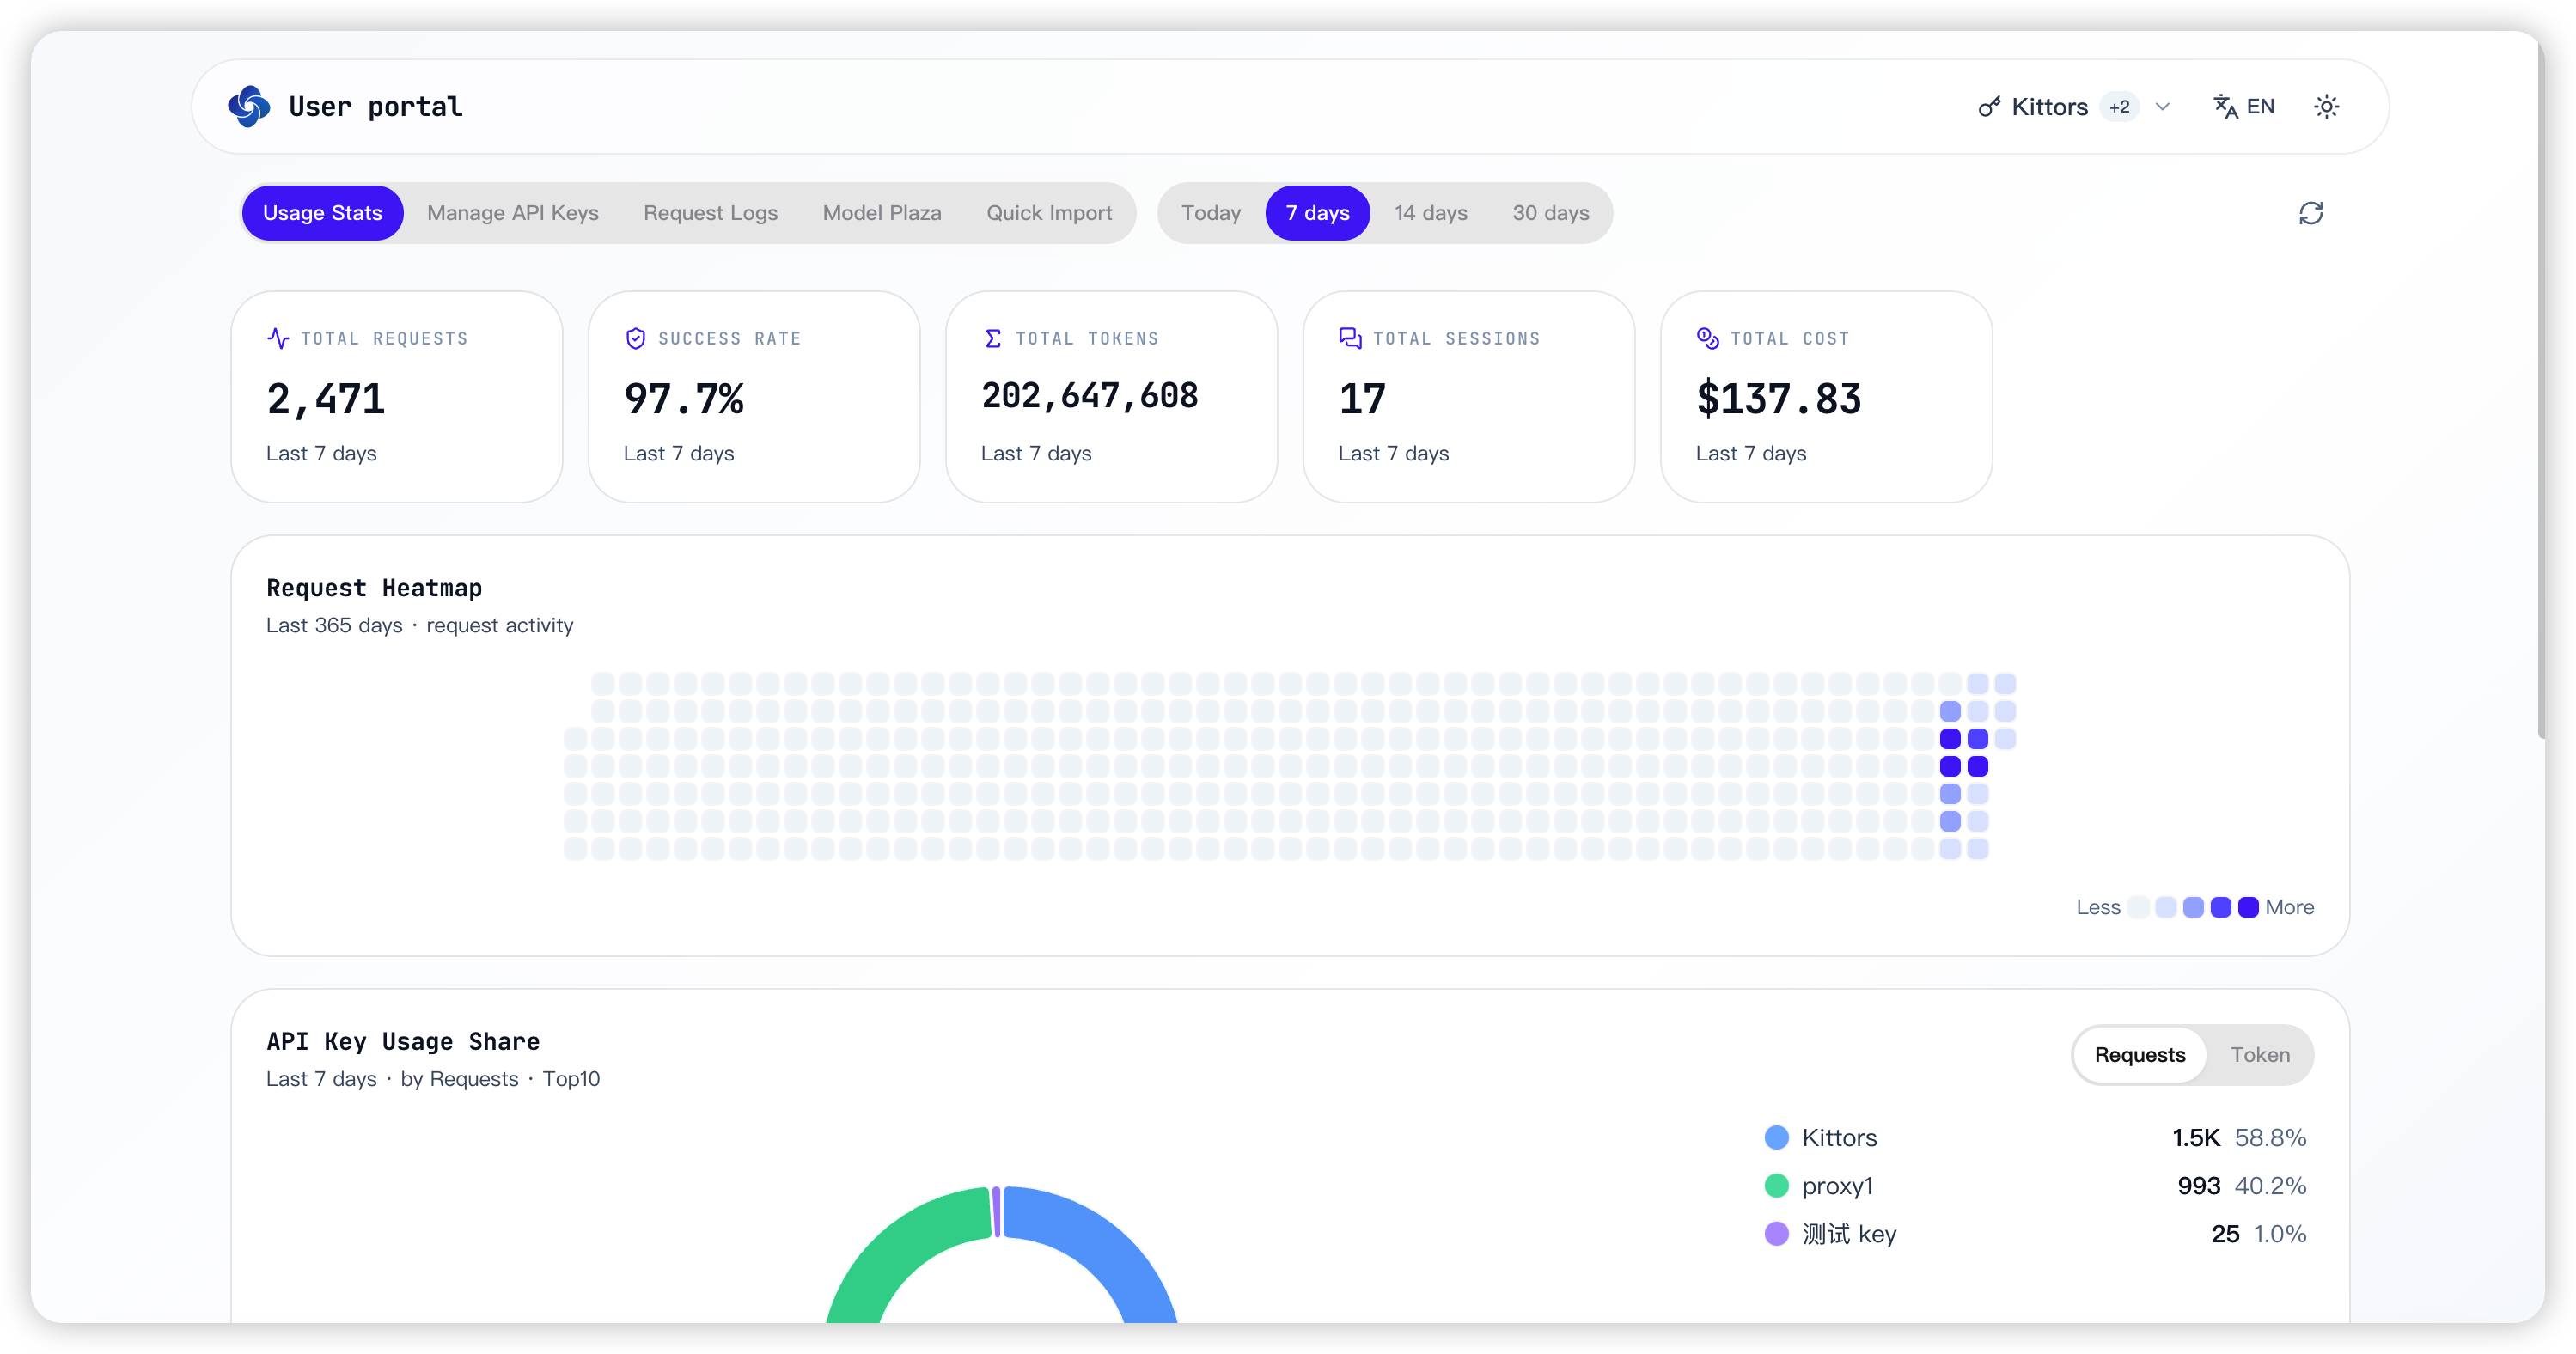Image resolution: width=2576 pixels, height=1354 pixels.
Task: Choose the 30 days time range
Action: (1550, 213)
